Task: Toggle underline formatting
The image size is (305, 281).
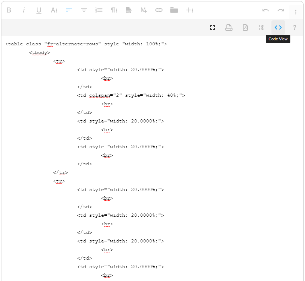Action: [x=39, y=10]
